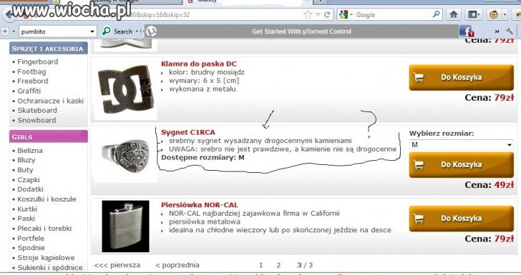Click Get Started With µTorrent Control banner

pyautogui.click(x=301, y=31)
